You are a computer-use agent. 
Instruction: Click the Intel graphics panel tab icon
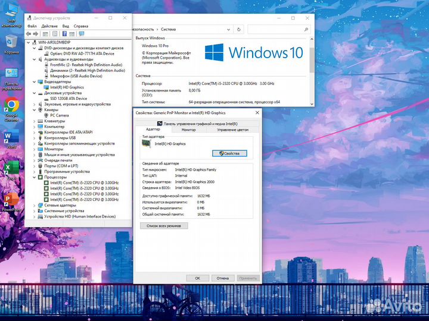coord(160,124)
